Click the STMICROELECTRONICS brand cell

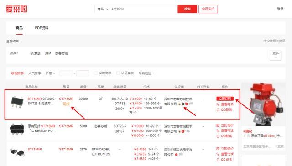101,152
